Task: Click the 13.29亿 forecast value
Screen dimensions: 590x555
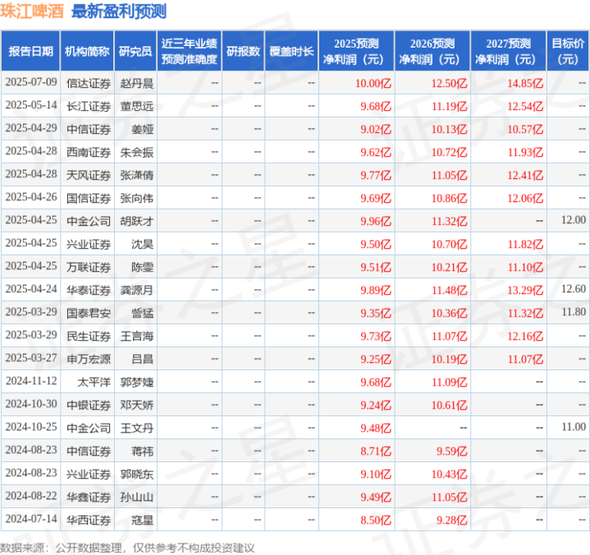Action: pyautogui.click(x=525, y=290)
